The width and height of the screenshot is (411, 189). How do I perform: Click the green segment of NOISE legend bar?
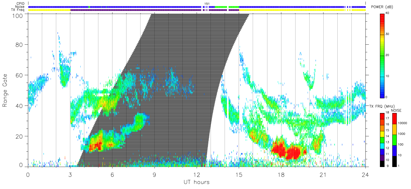395,140
